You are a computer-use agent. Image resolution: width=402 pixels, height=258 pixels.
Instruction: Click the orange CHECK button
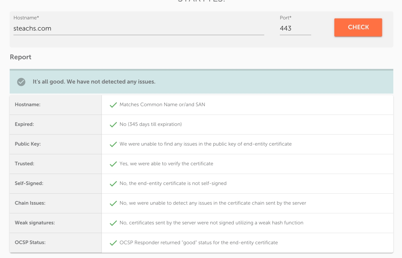pyautogui.click(x=358, y=27)
